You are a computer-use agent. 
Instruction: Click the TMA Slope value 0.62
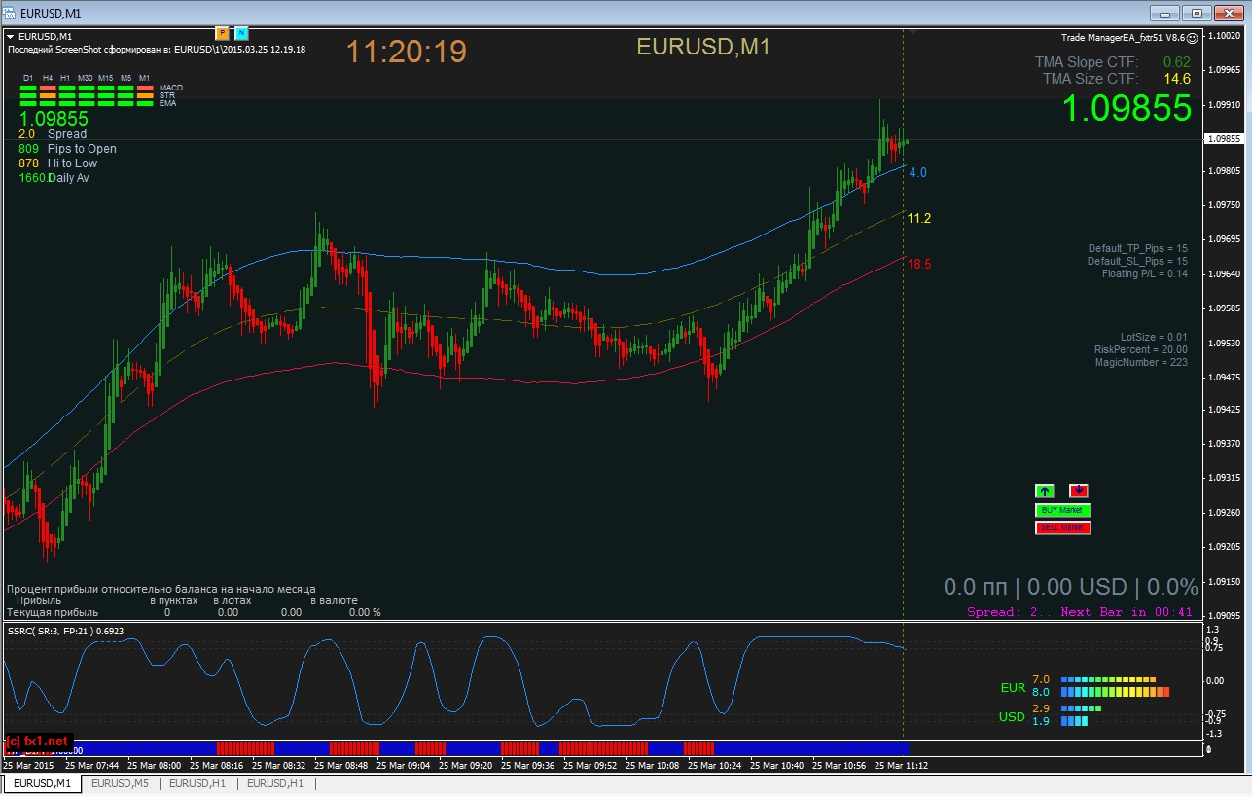(x=1177, y=62)
